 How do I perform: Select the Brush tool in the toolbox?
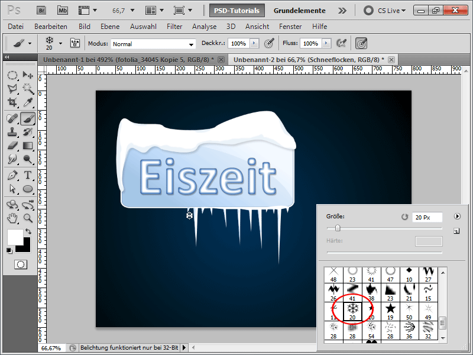point(28,118)
